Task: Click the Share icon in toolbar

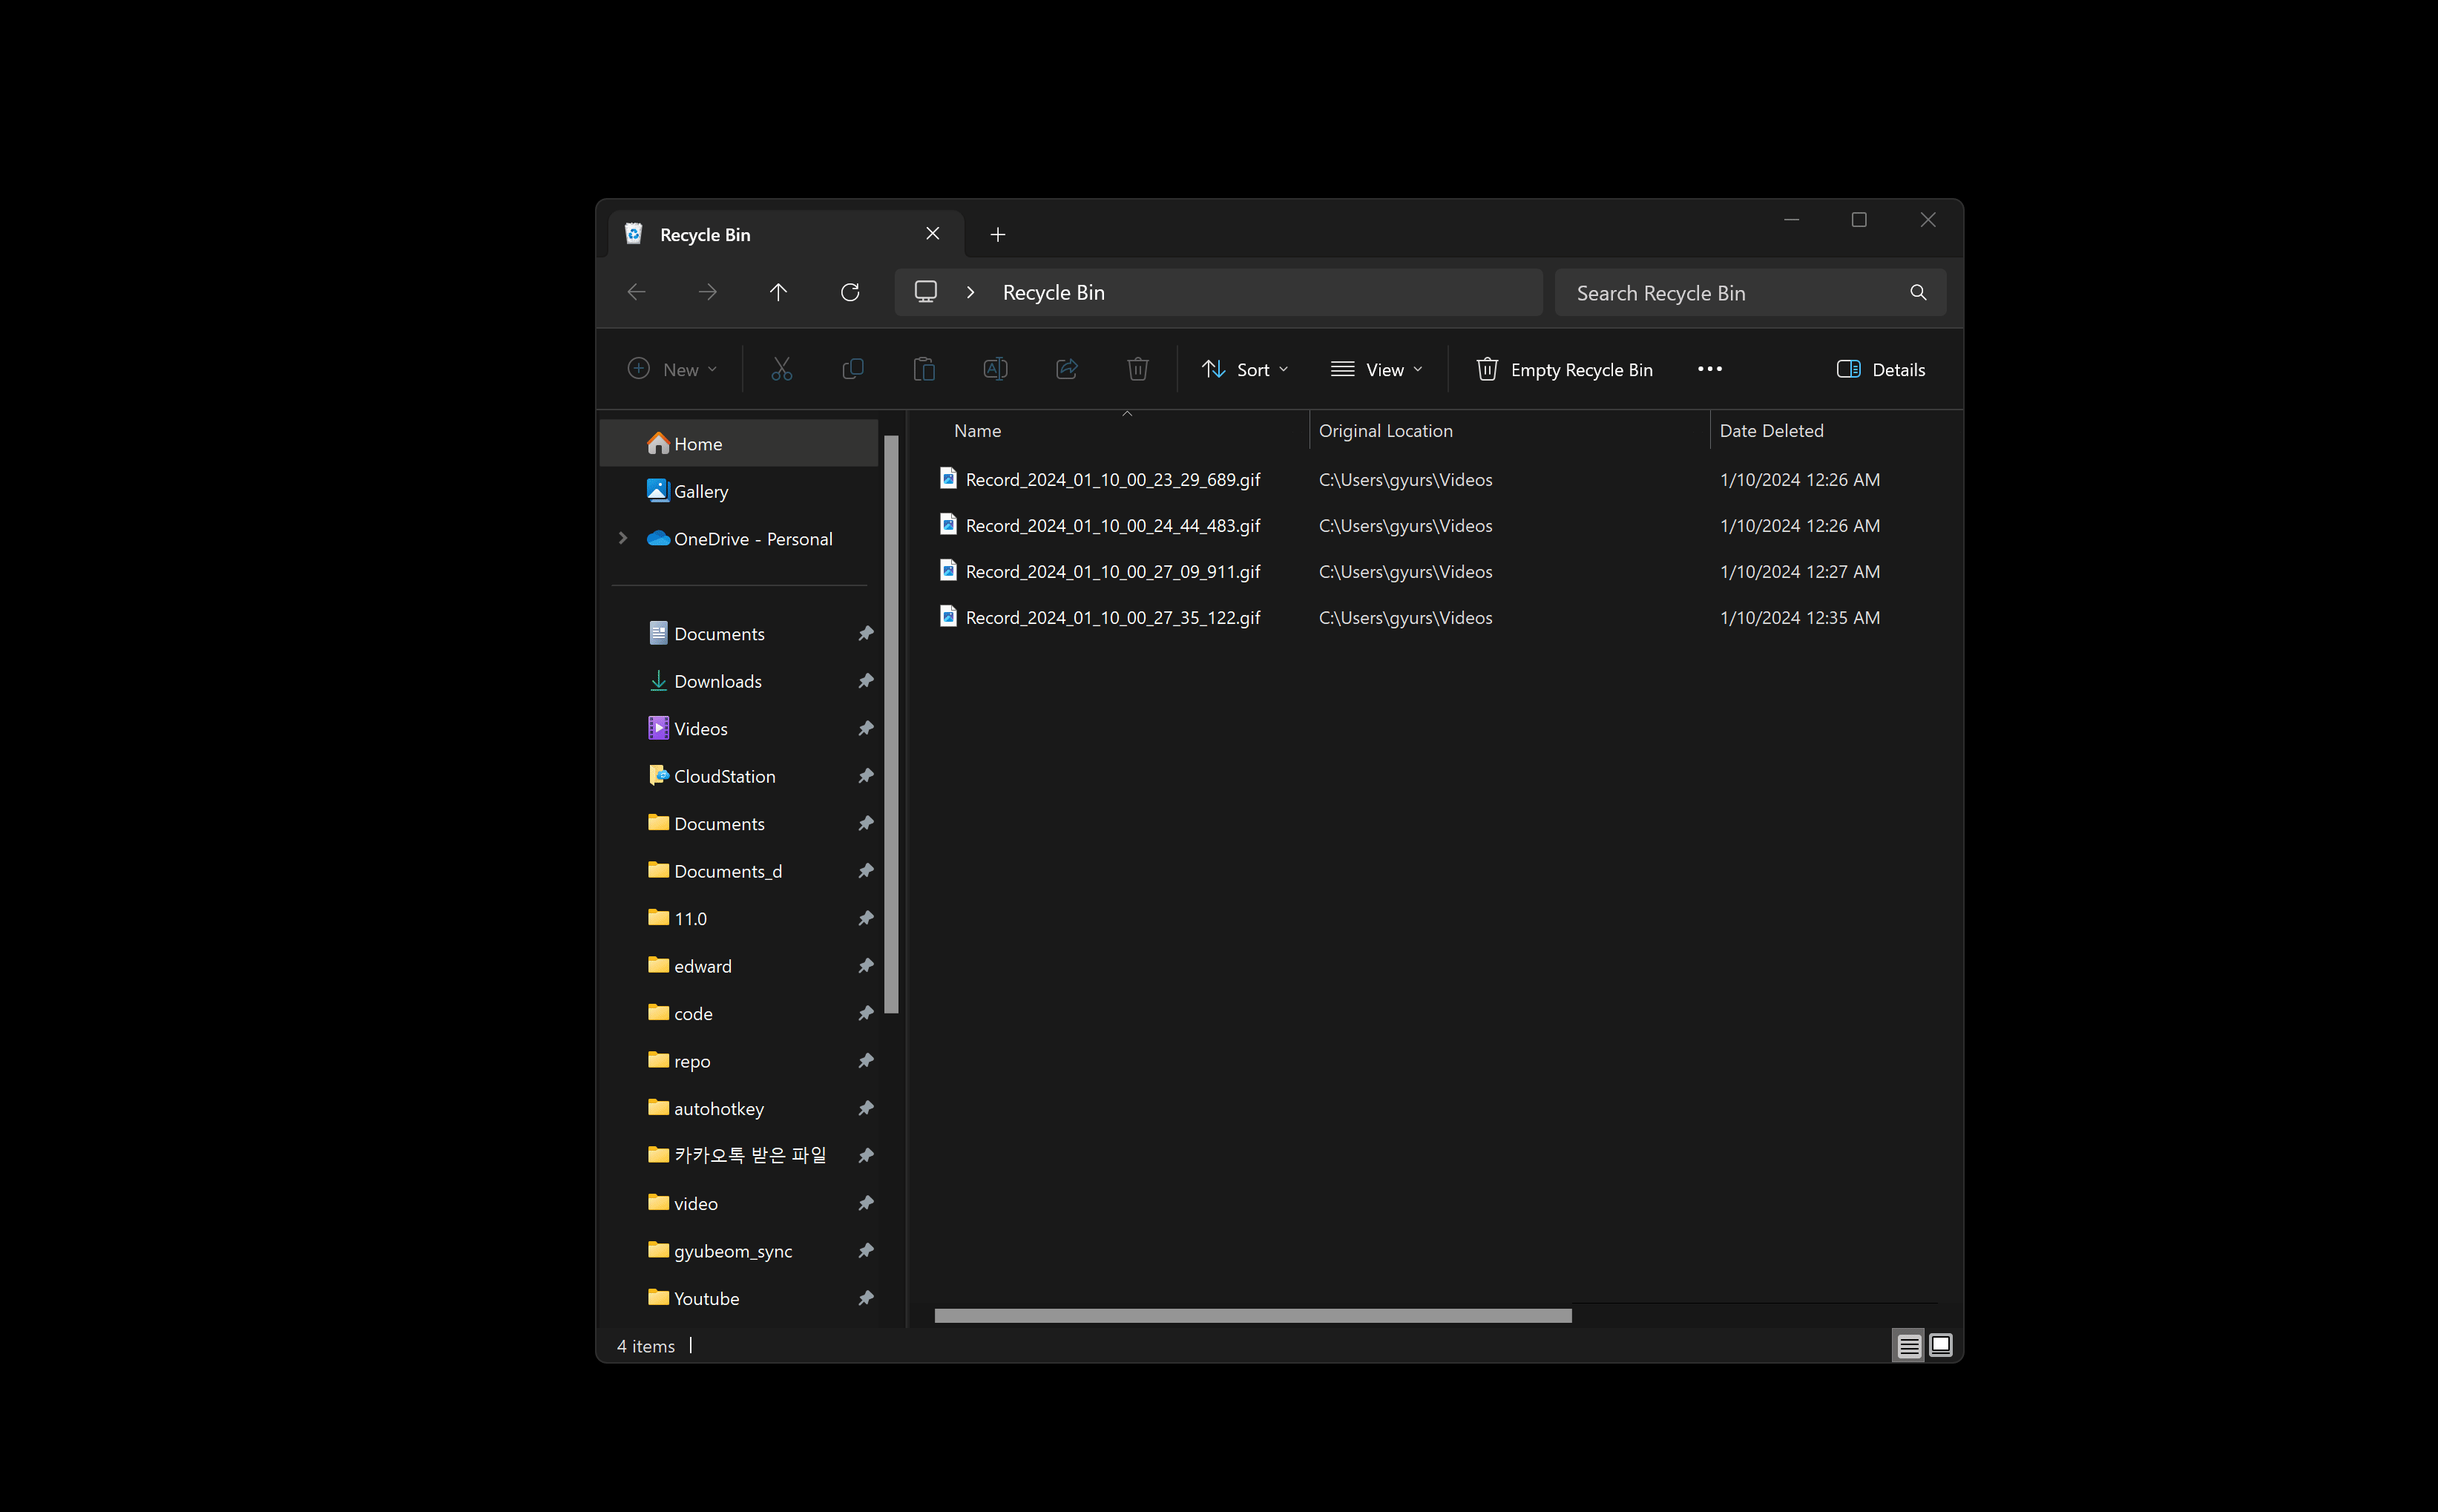Action: pos(1067,369)
